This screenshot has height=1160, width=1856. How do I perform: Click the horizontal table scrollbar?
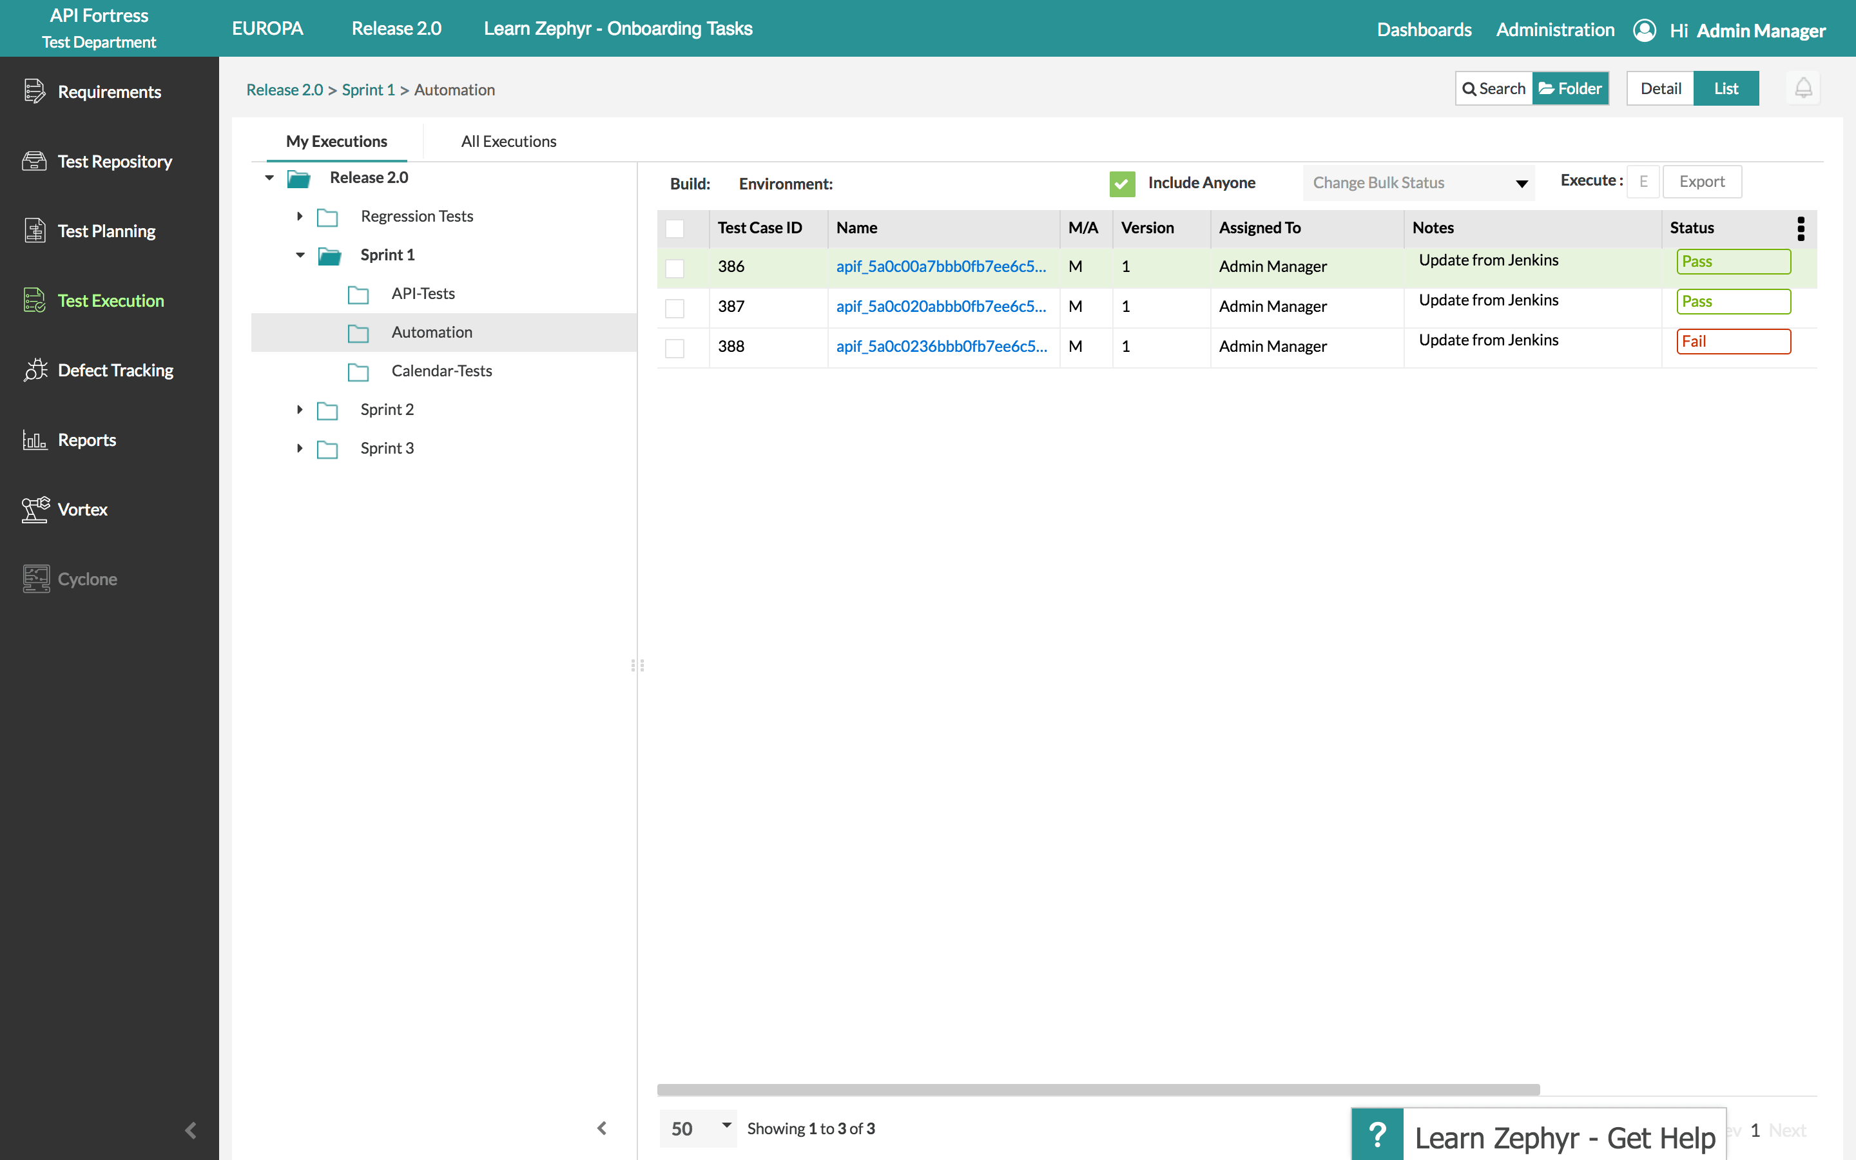pos(1097,1089)
